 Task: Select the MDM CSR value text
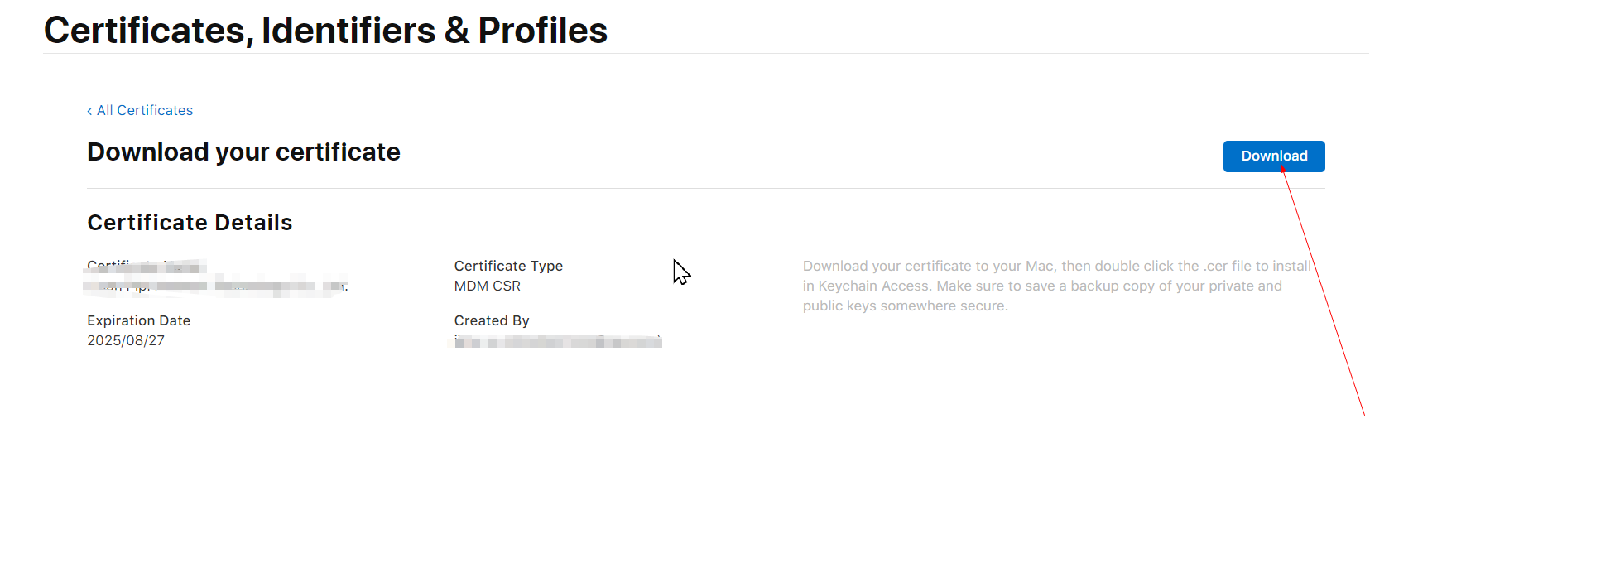(x=487, y=286)
